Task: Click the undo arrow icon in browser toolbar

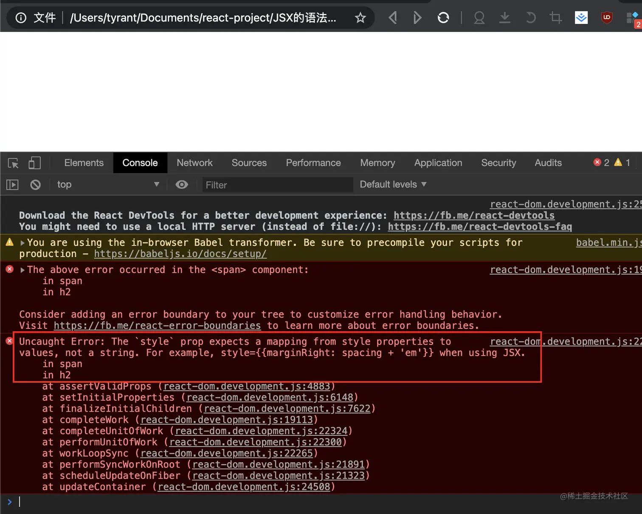Action: coord(530,18)
